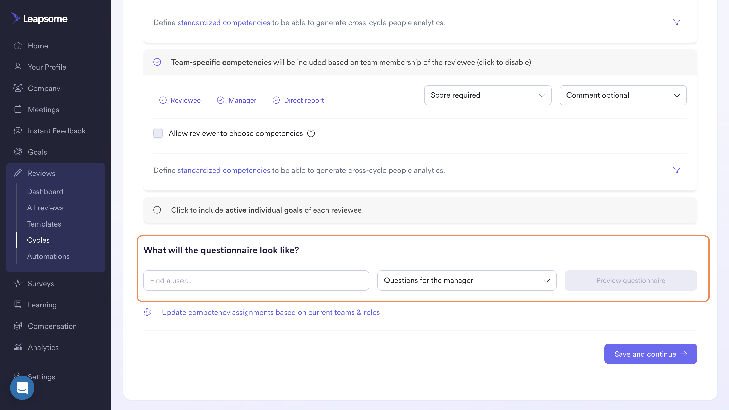Click the Instant Feedback chat icon
This screenshot has width=729, height=410.
18,130
